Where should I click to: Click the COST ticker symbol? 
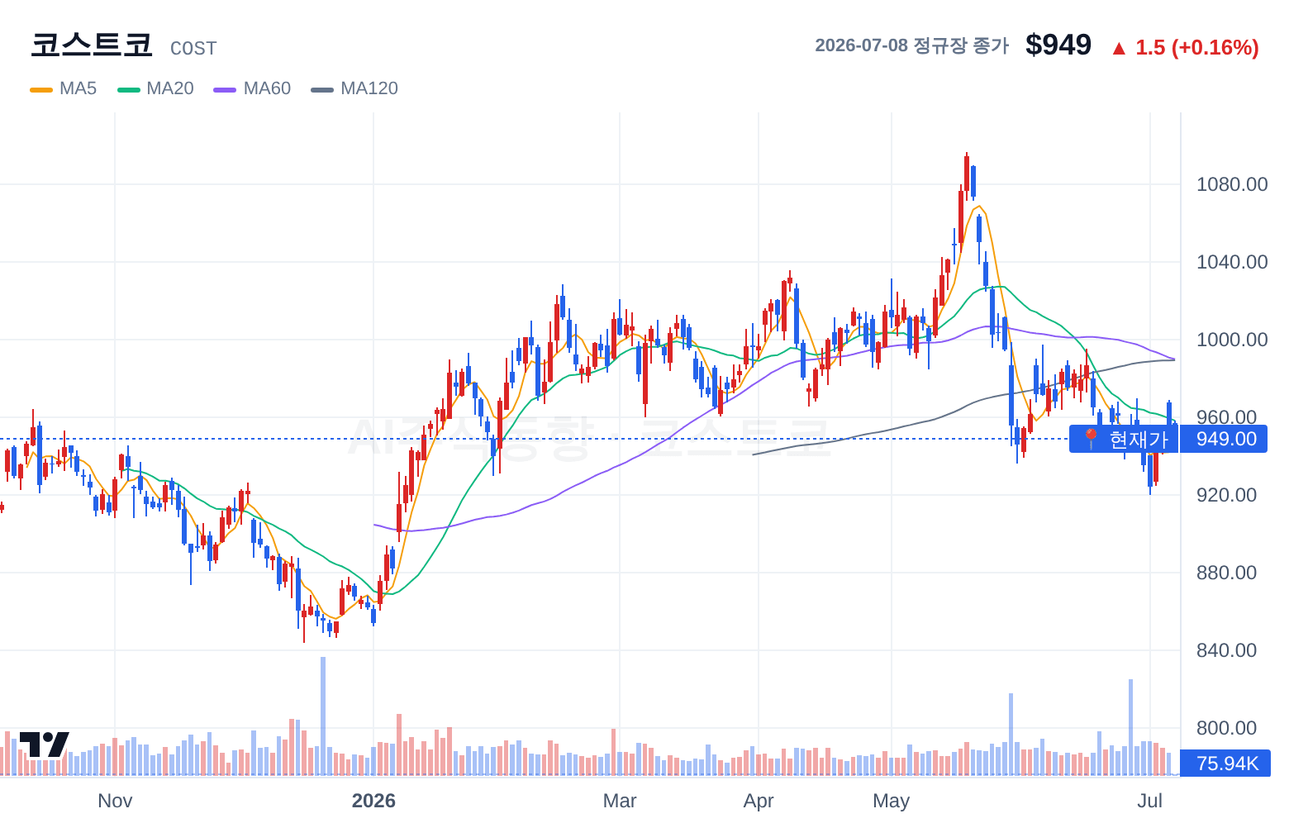coord(193,49)
